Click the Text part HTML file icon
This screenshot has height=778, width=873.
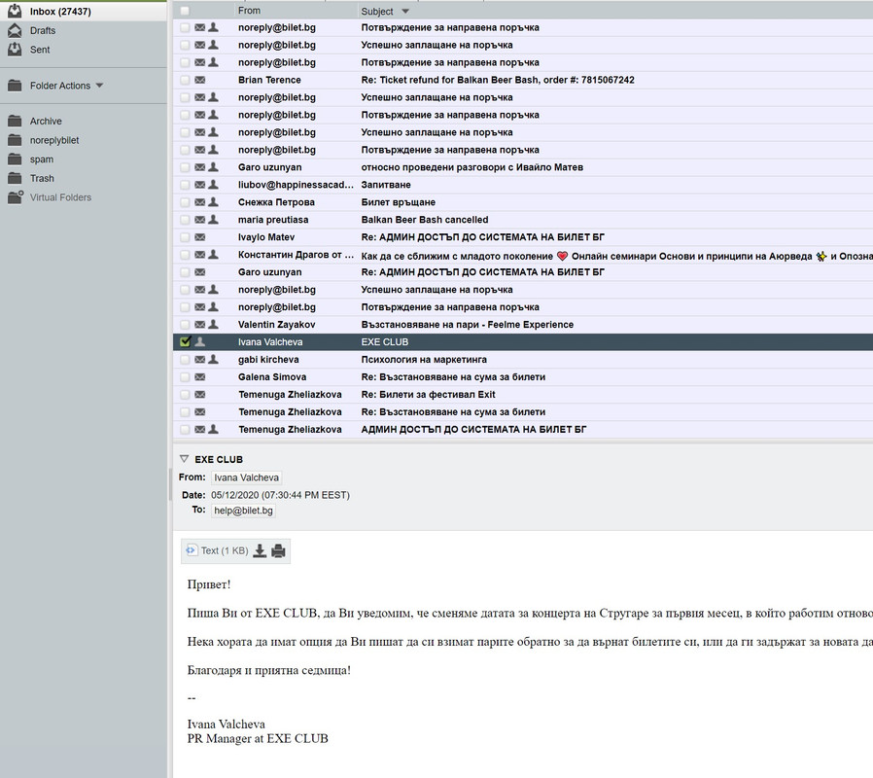pyautogui.click(x=191, y=550)
